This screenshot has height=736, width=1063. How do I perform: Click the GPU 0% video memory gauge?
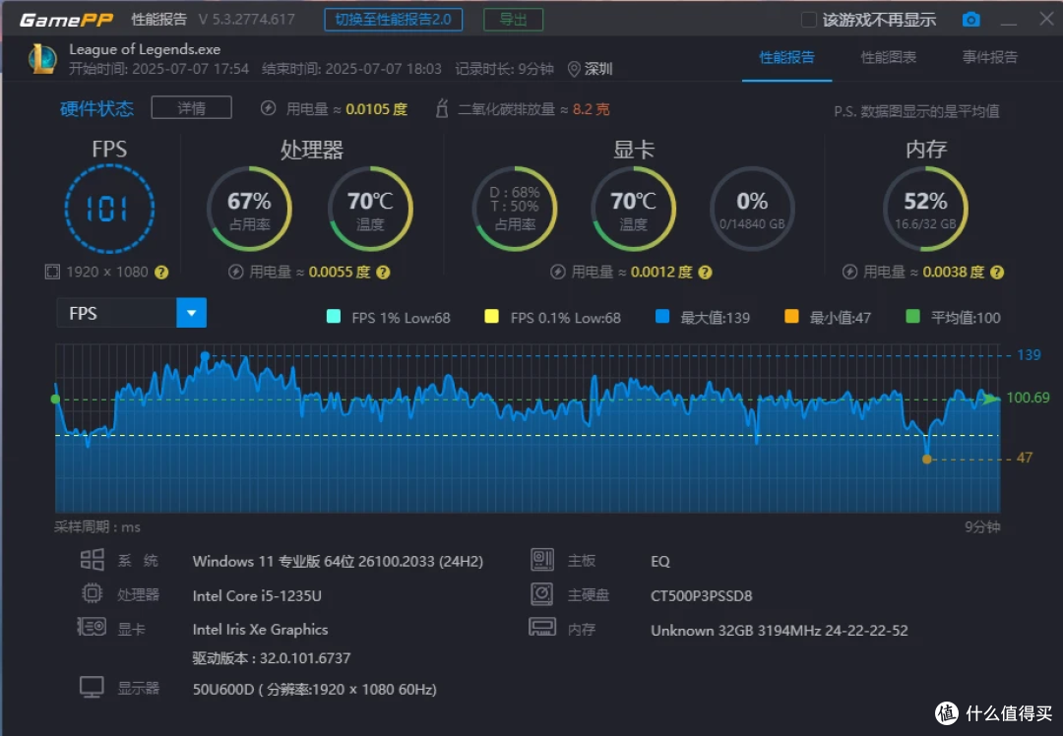click(x=752, y=209)
